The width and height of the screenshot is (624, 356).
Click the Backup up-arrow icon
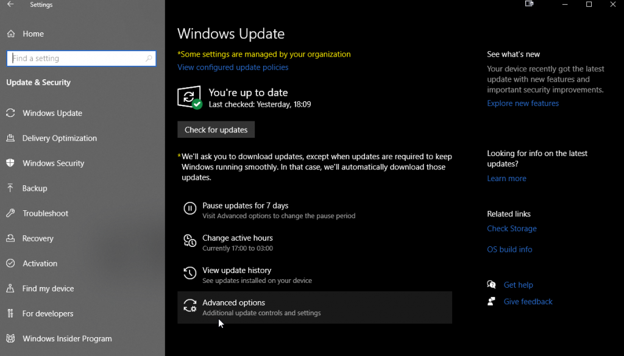coord(10,188)
